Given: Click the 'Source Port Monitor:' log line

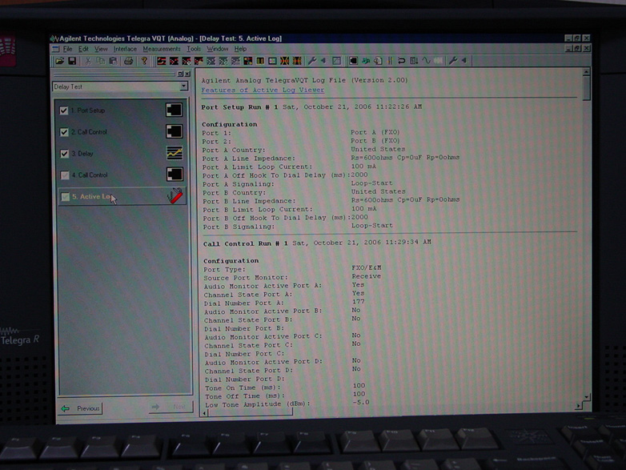Looking at the screenshot, I should click(246, 278).
